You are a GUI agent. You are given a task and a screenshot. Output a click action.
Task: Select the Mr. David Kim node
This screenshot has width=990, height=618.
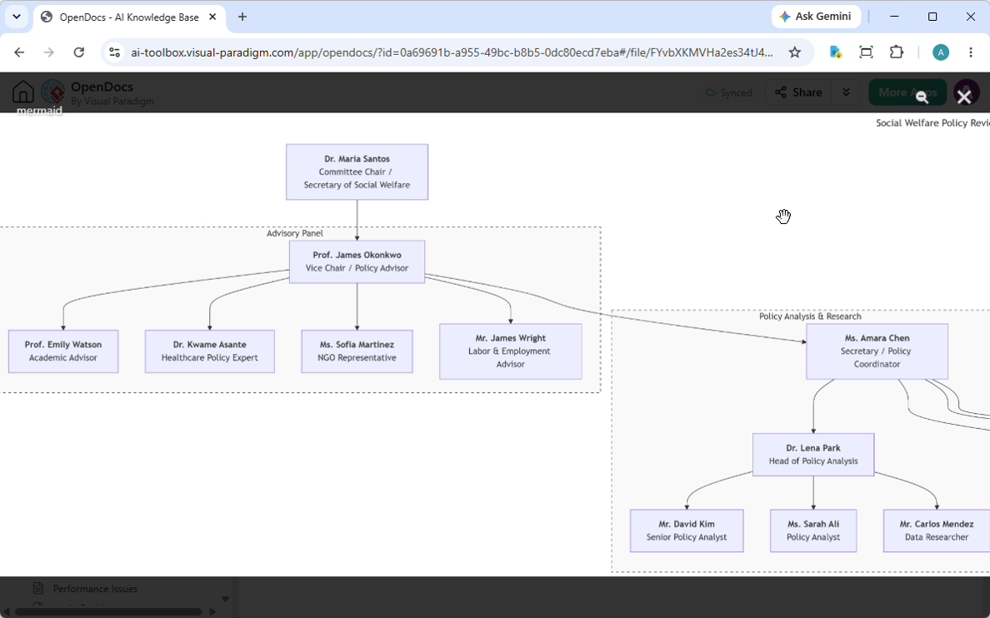[687, 531]
